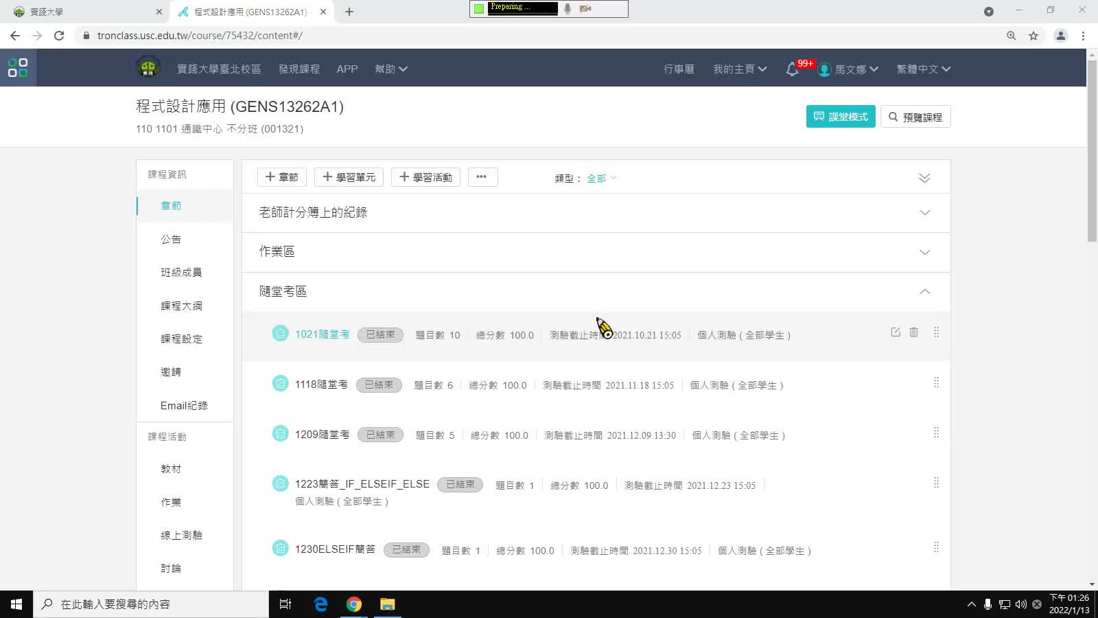
Task: Click the 課堂模式 button
Action: [841, 117]
